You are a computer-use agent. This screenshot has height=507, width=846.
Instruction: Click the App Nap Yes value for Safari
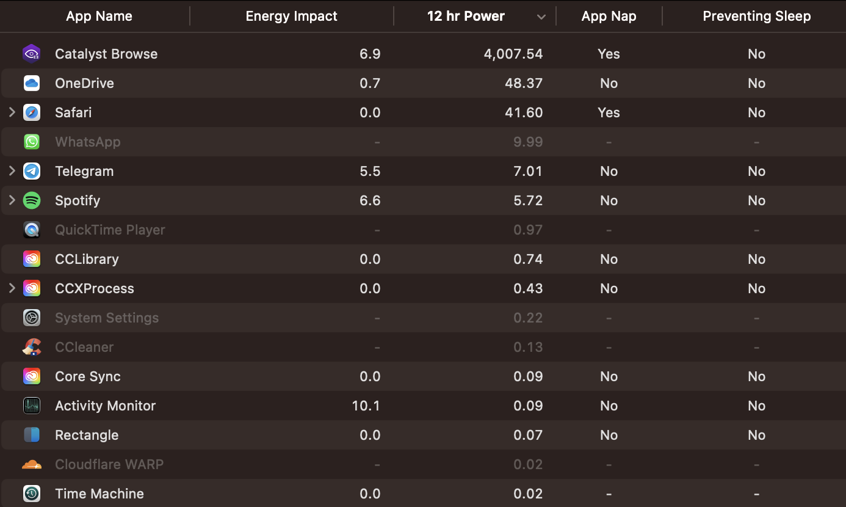point(609,112)
